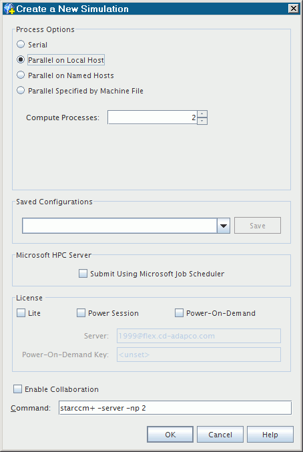
Task: Click inside the Saved Configurations combo box
Action: tap(119, 226)
